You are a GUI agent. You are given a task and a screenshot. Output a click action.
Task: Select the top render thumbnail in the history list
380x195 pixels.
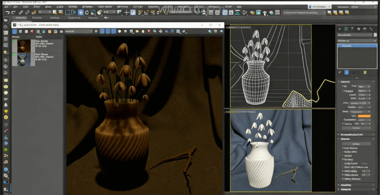pyautogui.click(x=24, y=46)
